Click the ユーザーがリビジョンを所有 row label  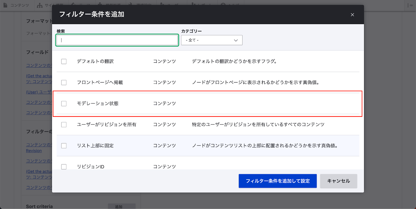(107, 125)
